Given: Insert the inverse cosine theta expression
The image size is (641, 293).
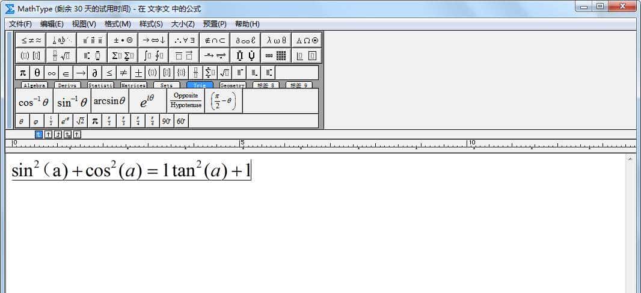Looking at the screenshot, I should pos(34,102).
